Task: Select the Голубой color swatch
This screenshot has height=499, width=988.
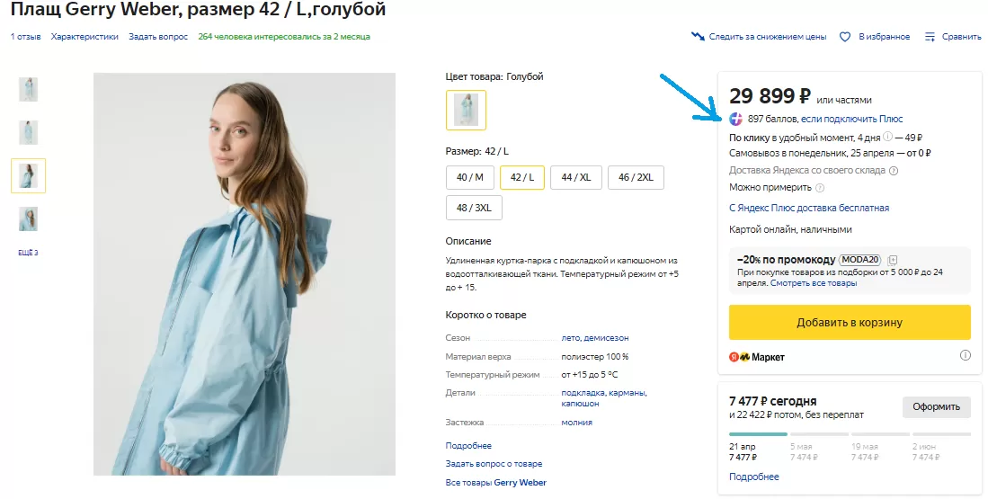Action: pos(466,110)
